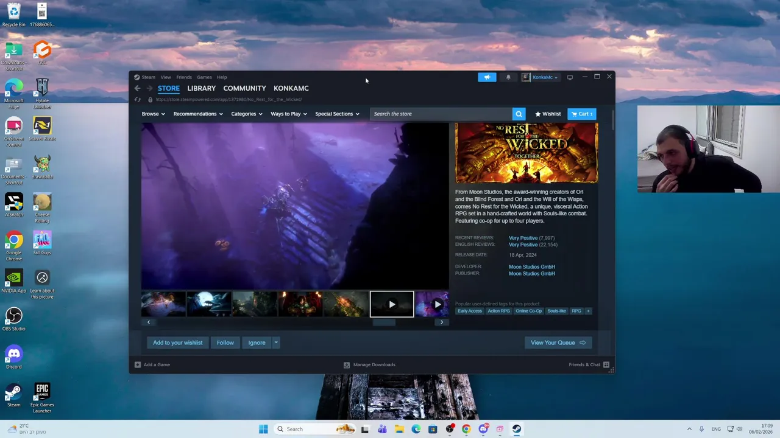The height and width of the screenshot is (438, 780).
Task: Open Steam app on the taskbar
Action: point(516,429)
